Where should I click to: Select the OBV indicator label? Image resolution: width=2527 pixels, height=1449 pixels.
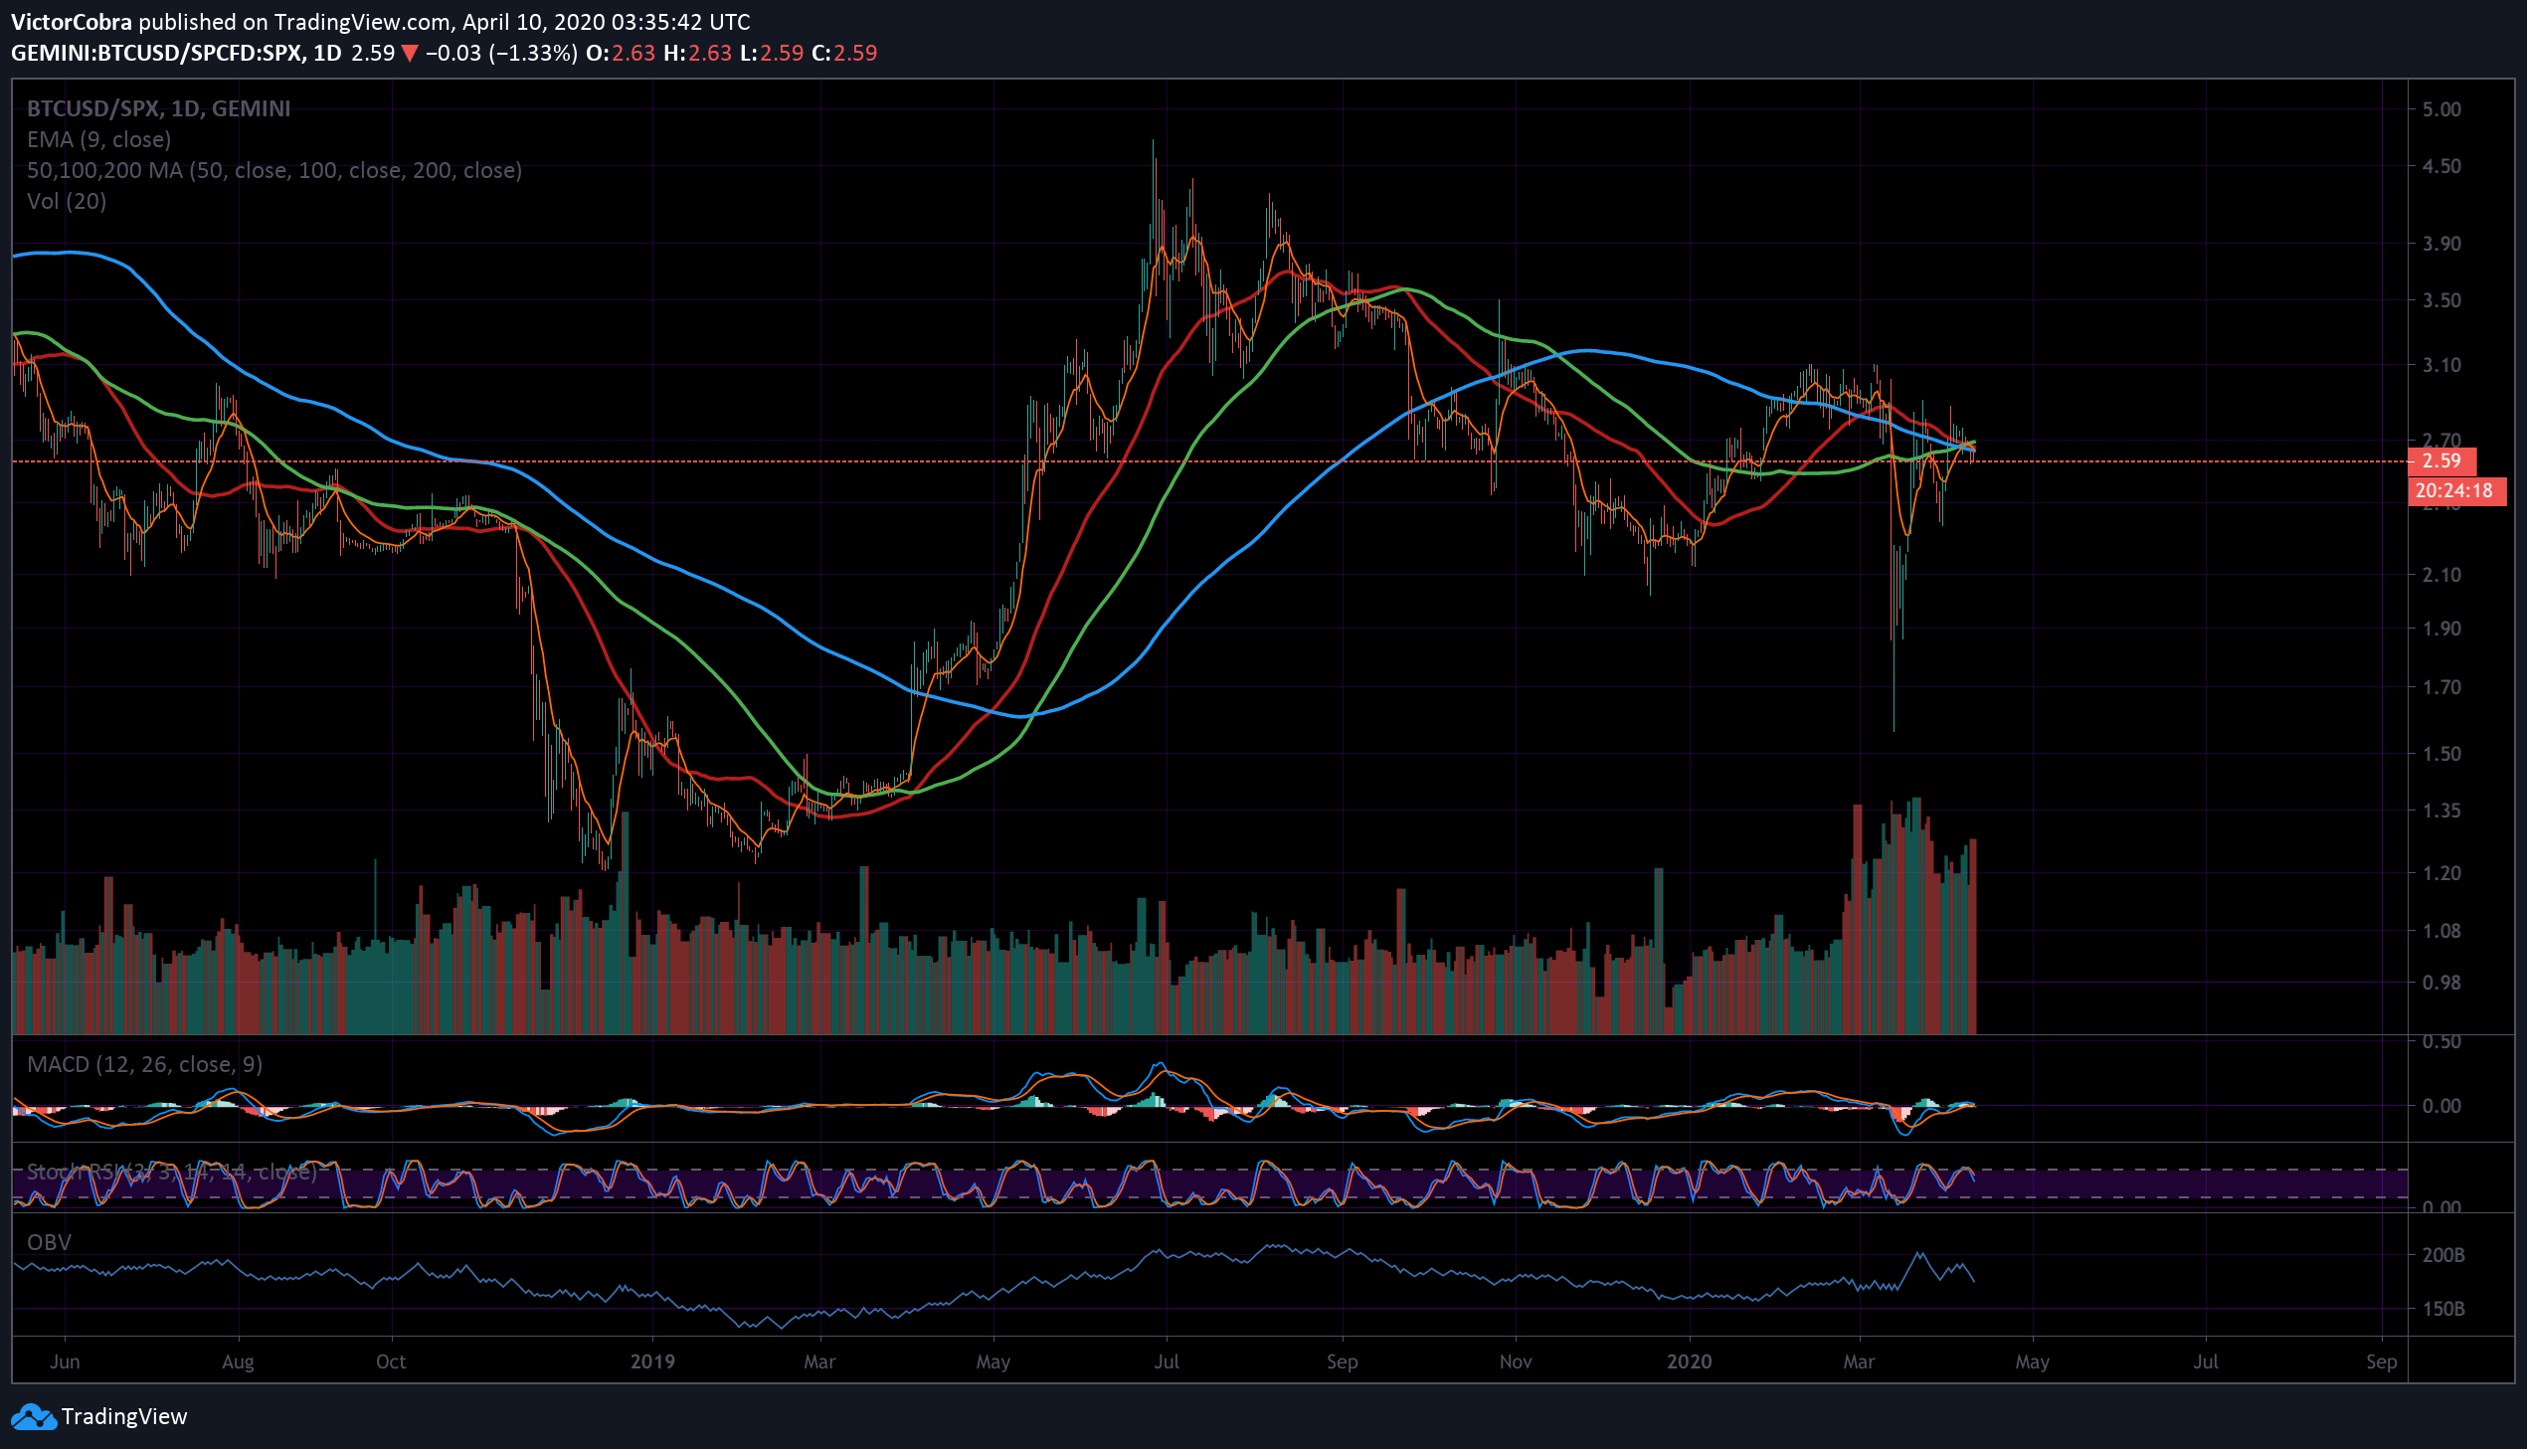49,1243
